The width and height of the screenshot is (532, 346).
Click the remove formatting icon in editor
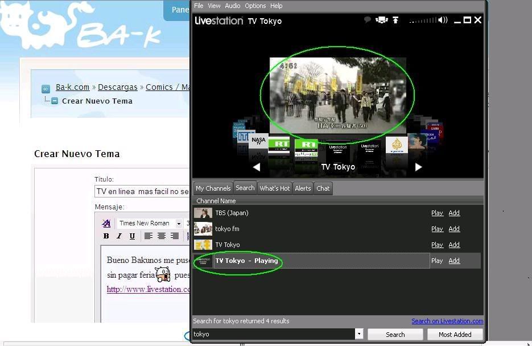[x=106, y=223]
